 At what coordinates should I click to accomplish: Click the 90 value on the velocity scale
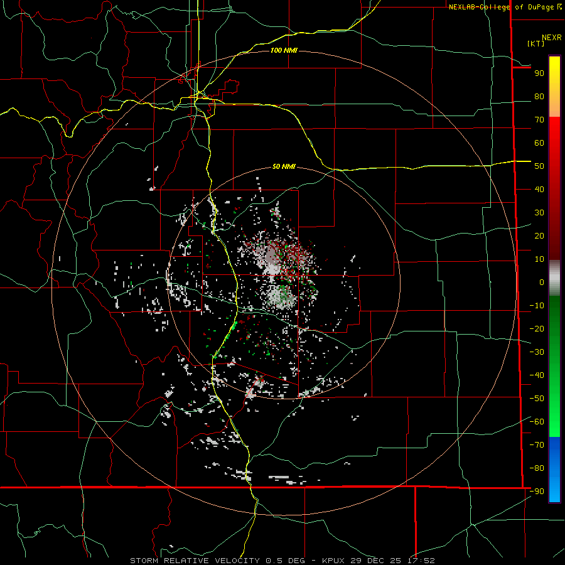539,73
